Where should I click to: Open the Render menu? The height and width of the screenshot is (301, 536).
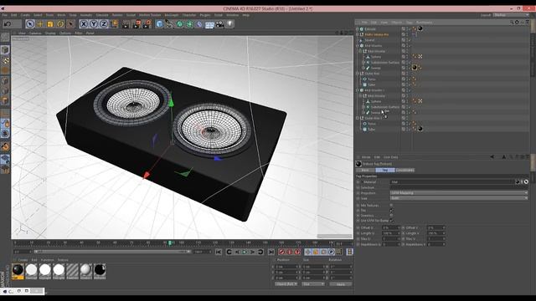117,15
